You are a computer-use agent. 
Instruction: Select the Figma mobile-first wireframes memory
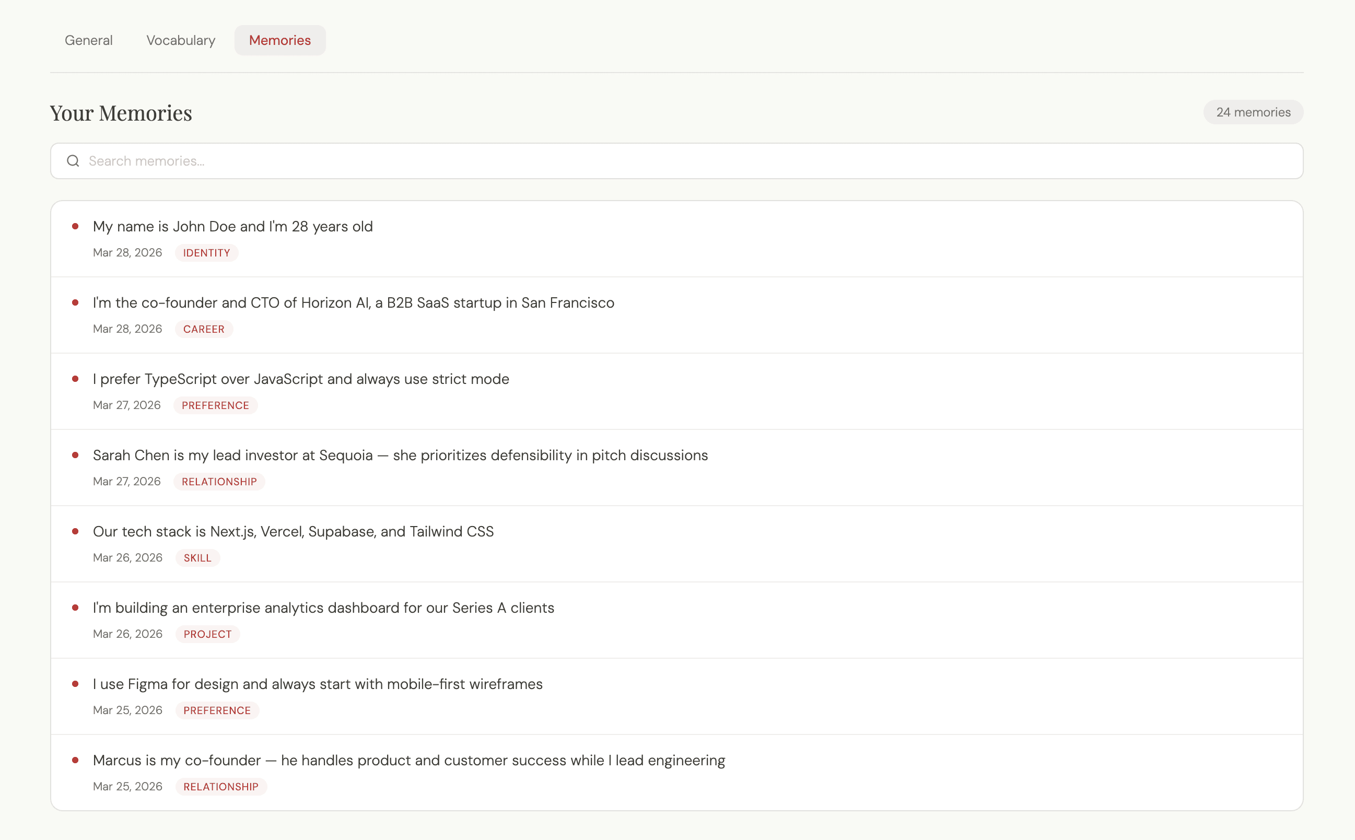317,684
